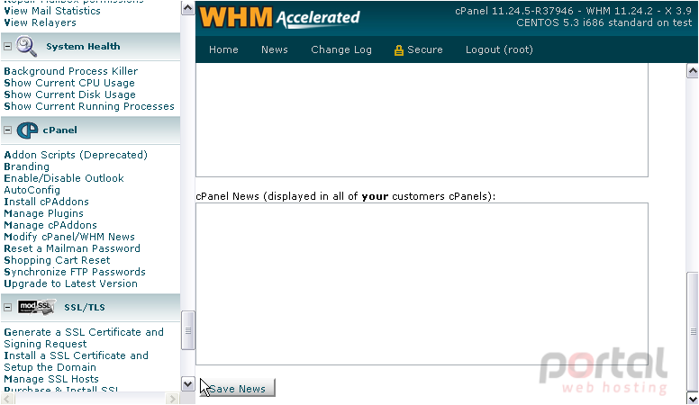
Task: Click the SSL/TLS section heading text
Action: tap(85, 308)
